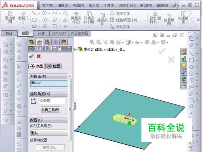Open SolidWorks Resources home icon in task pane

click(184, 52)
